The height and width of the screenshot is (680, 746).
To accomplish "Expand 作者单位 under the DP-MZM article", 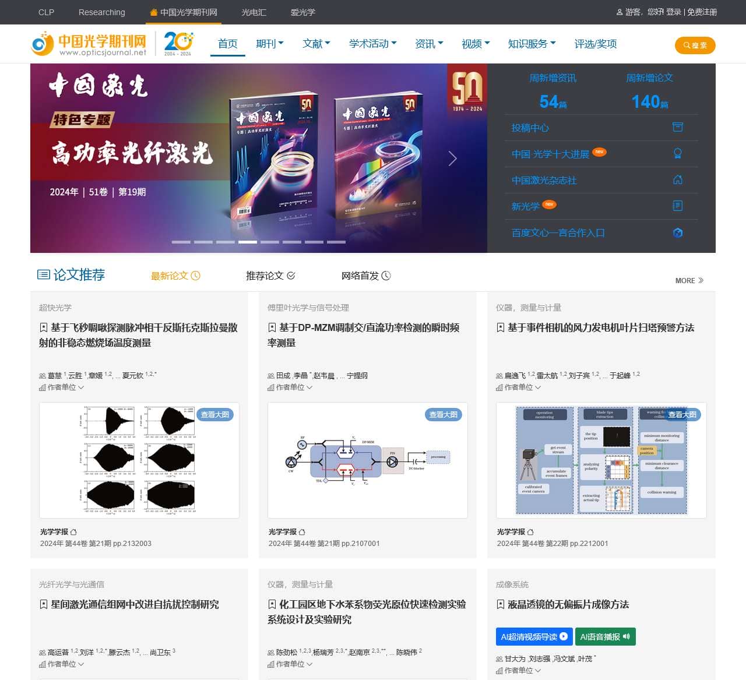I will (290, 387).
